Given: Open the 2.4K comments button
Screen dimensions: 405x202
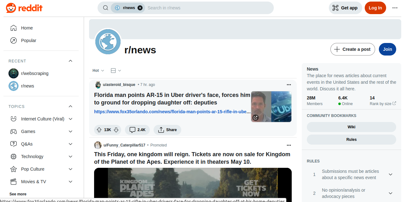Looking at the screenshot, I should pos(138,130).
